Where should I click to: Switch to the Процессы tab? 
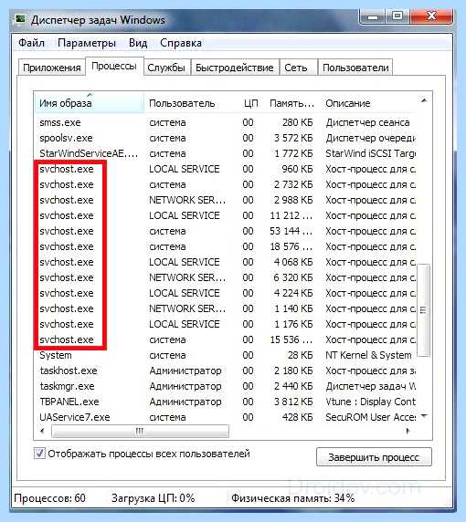(114, 67)
